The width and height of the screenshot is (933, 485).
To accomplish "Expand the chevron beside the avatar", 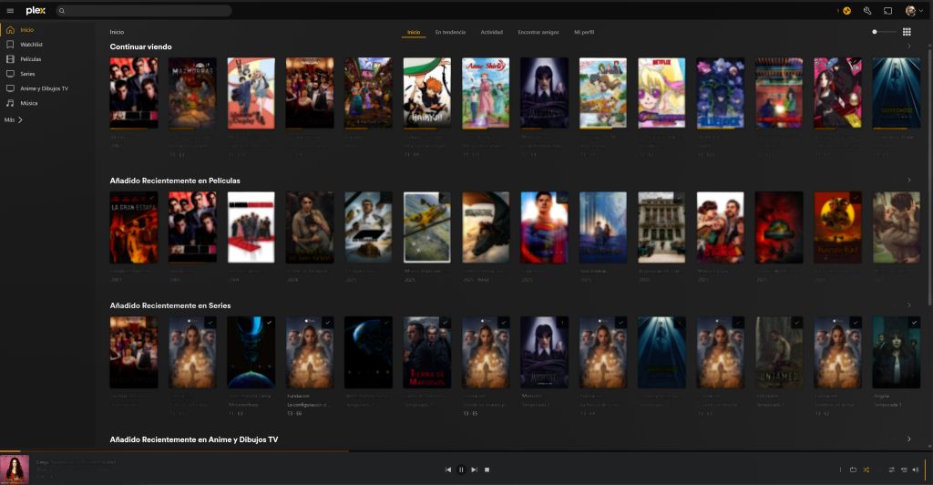I will point(921,11).
